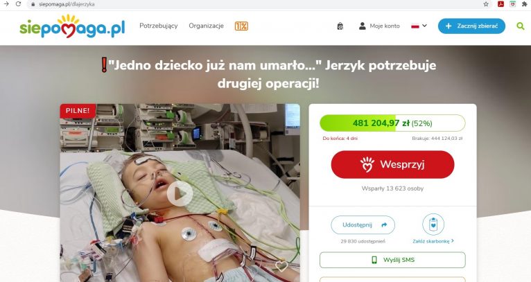Viewport: 531px width, 282px height.
Task: Click the red PDF extension icon
Action: [500, 4]
